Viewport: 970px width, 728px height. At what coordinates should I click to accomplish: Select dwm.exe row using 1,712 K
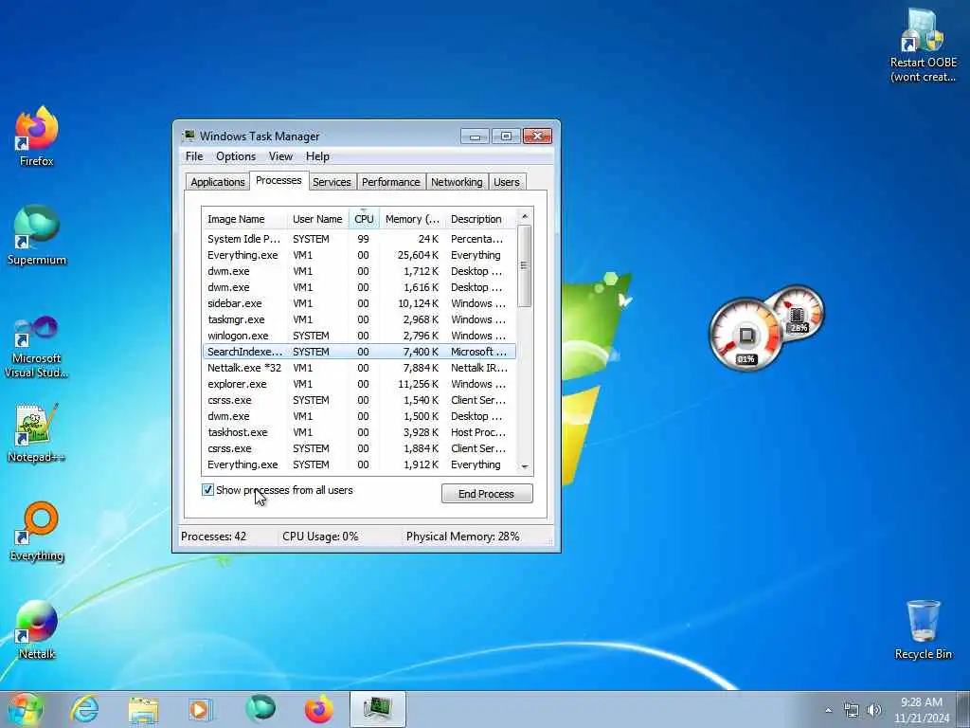359,271
